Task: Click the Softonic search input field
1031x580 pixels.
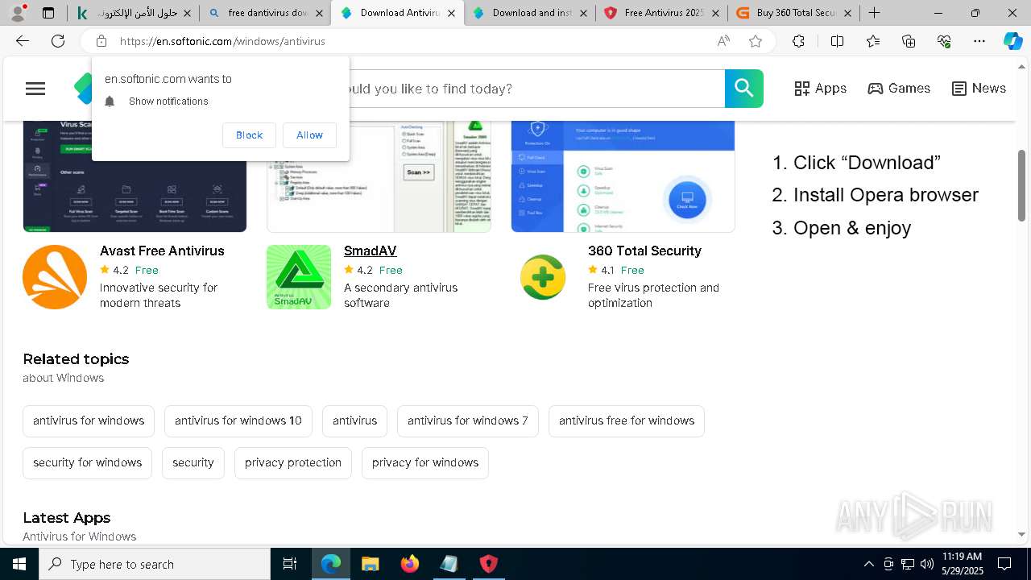Action: pyautogui.click(x=536, y=89)
